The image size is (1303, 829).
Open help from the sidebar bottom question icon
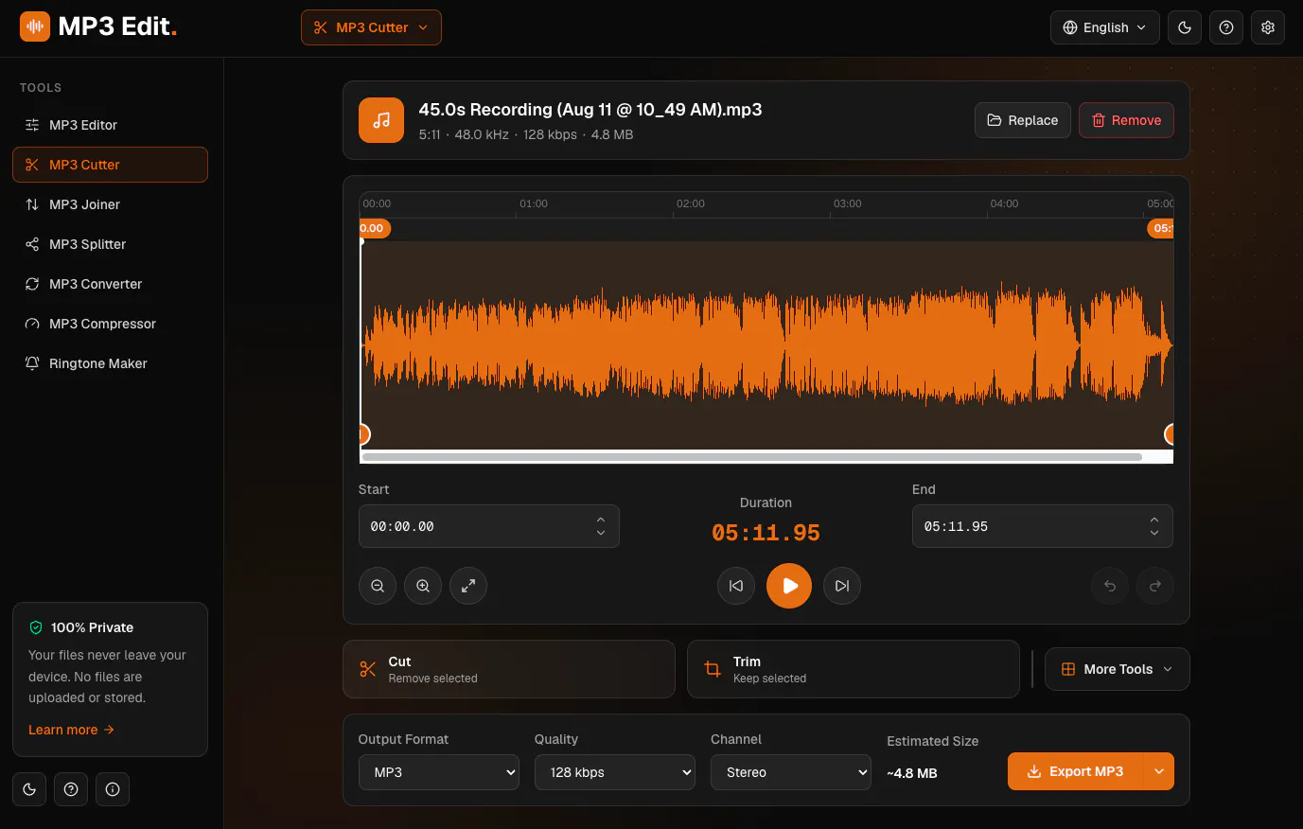[x=71, y=789]
